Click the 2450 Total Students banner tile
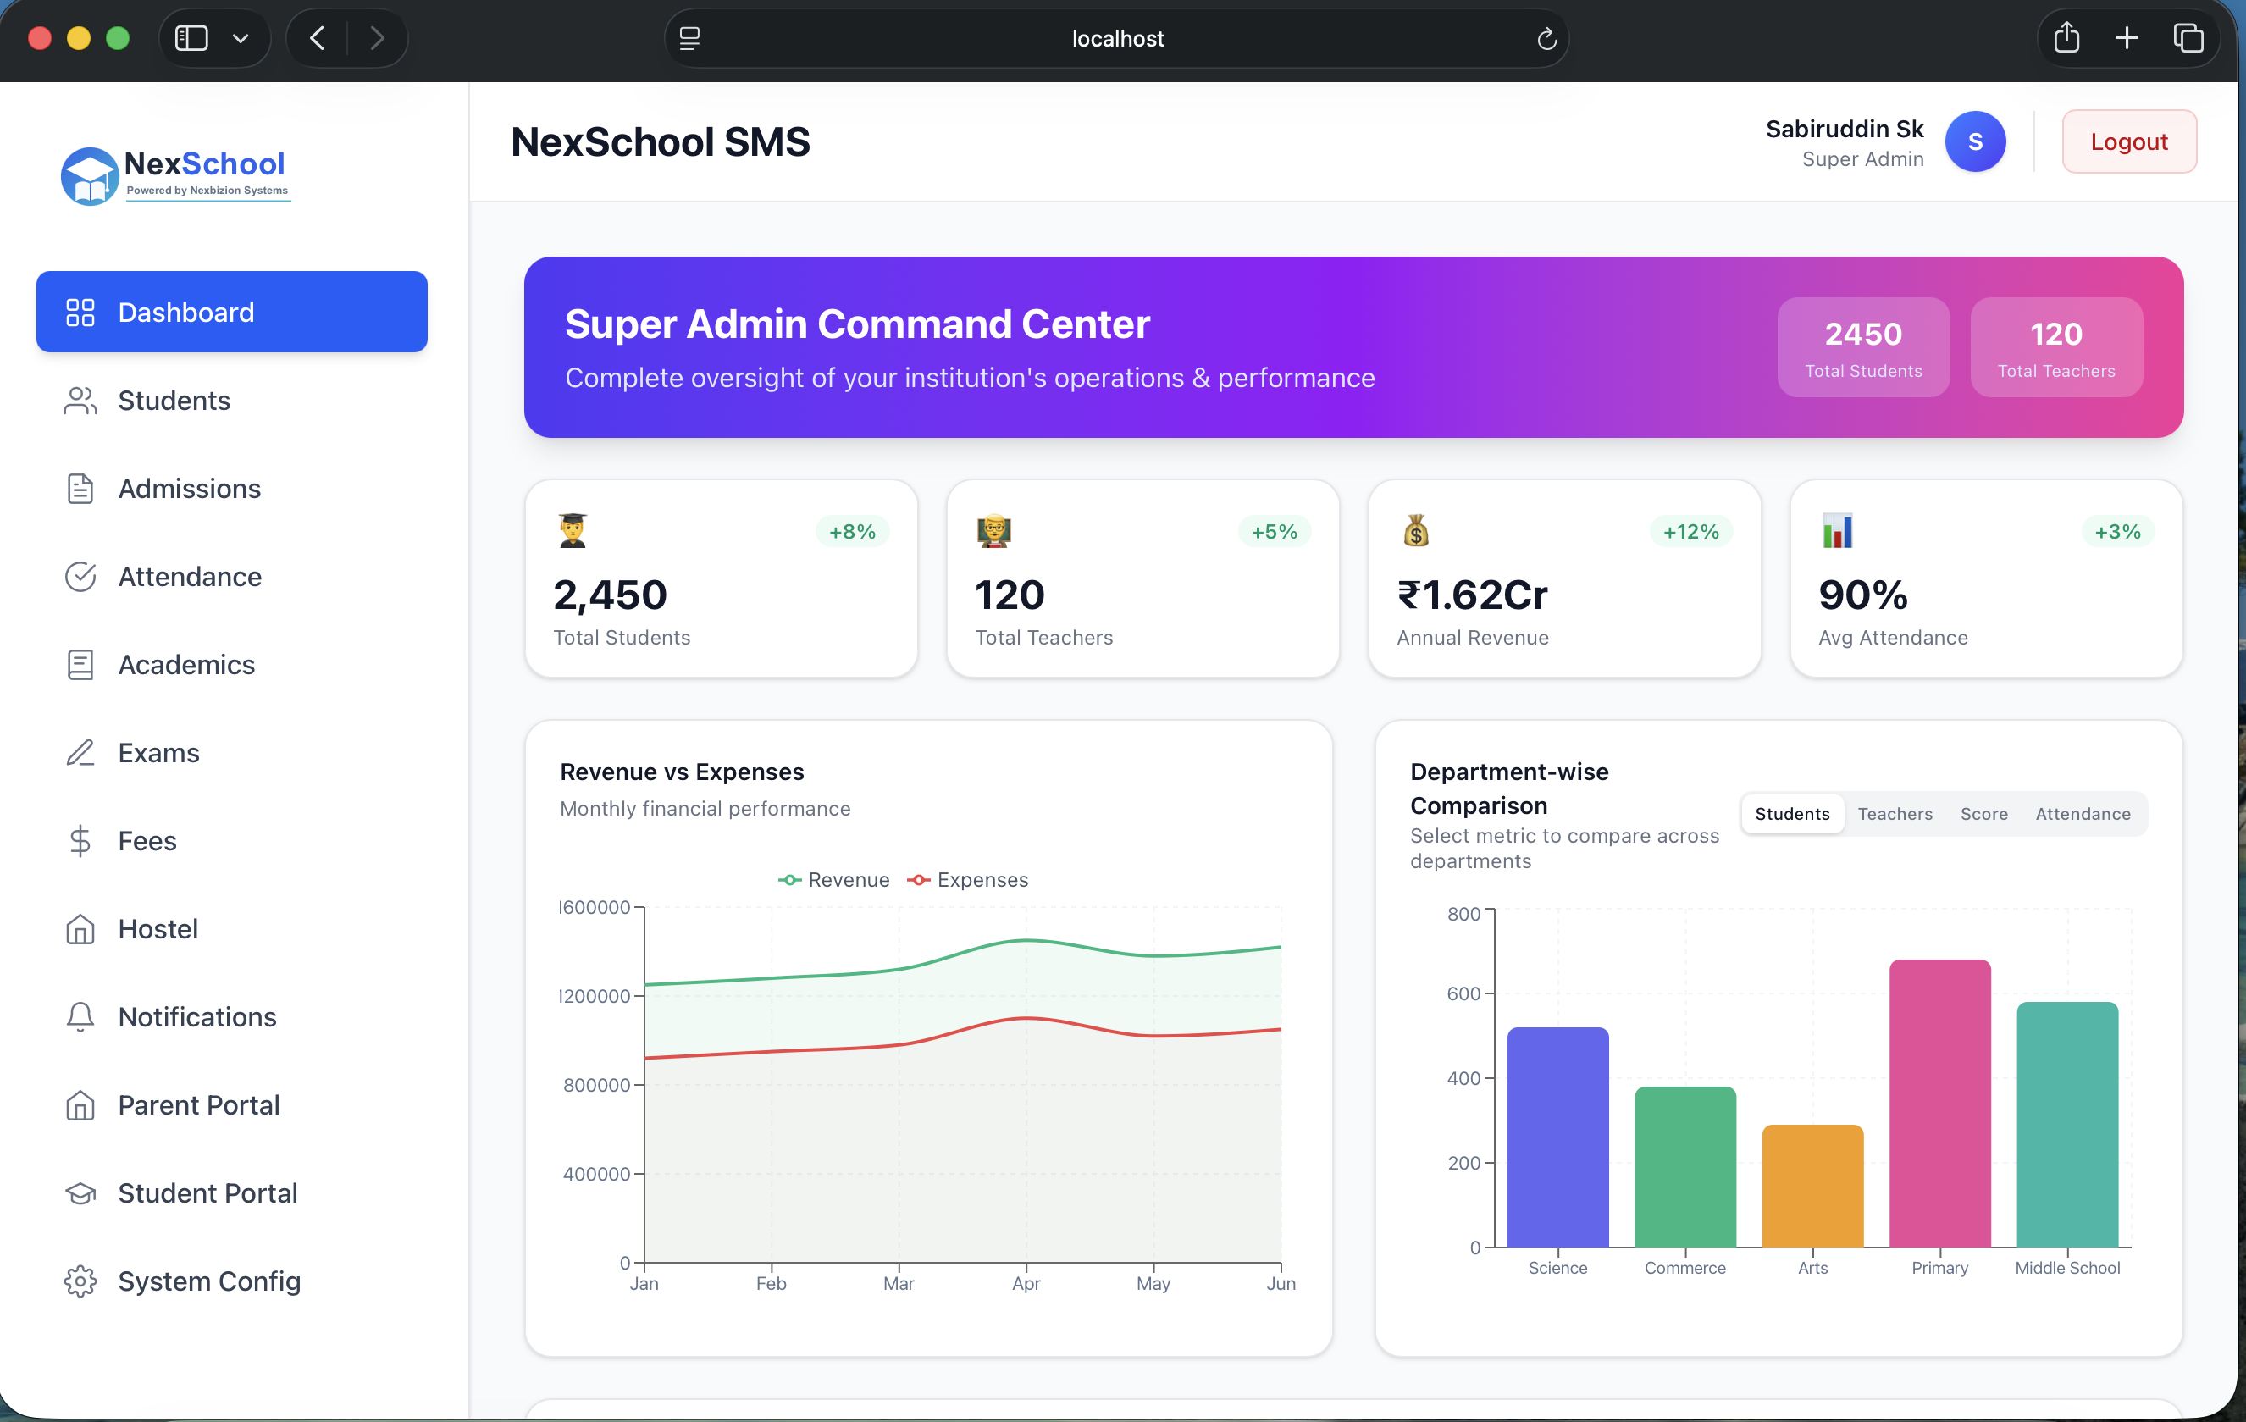Viewport: 2246px width, 1422px height. (1862, 347)
